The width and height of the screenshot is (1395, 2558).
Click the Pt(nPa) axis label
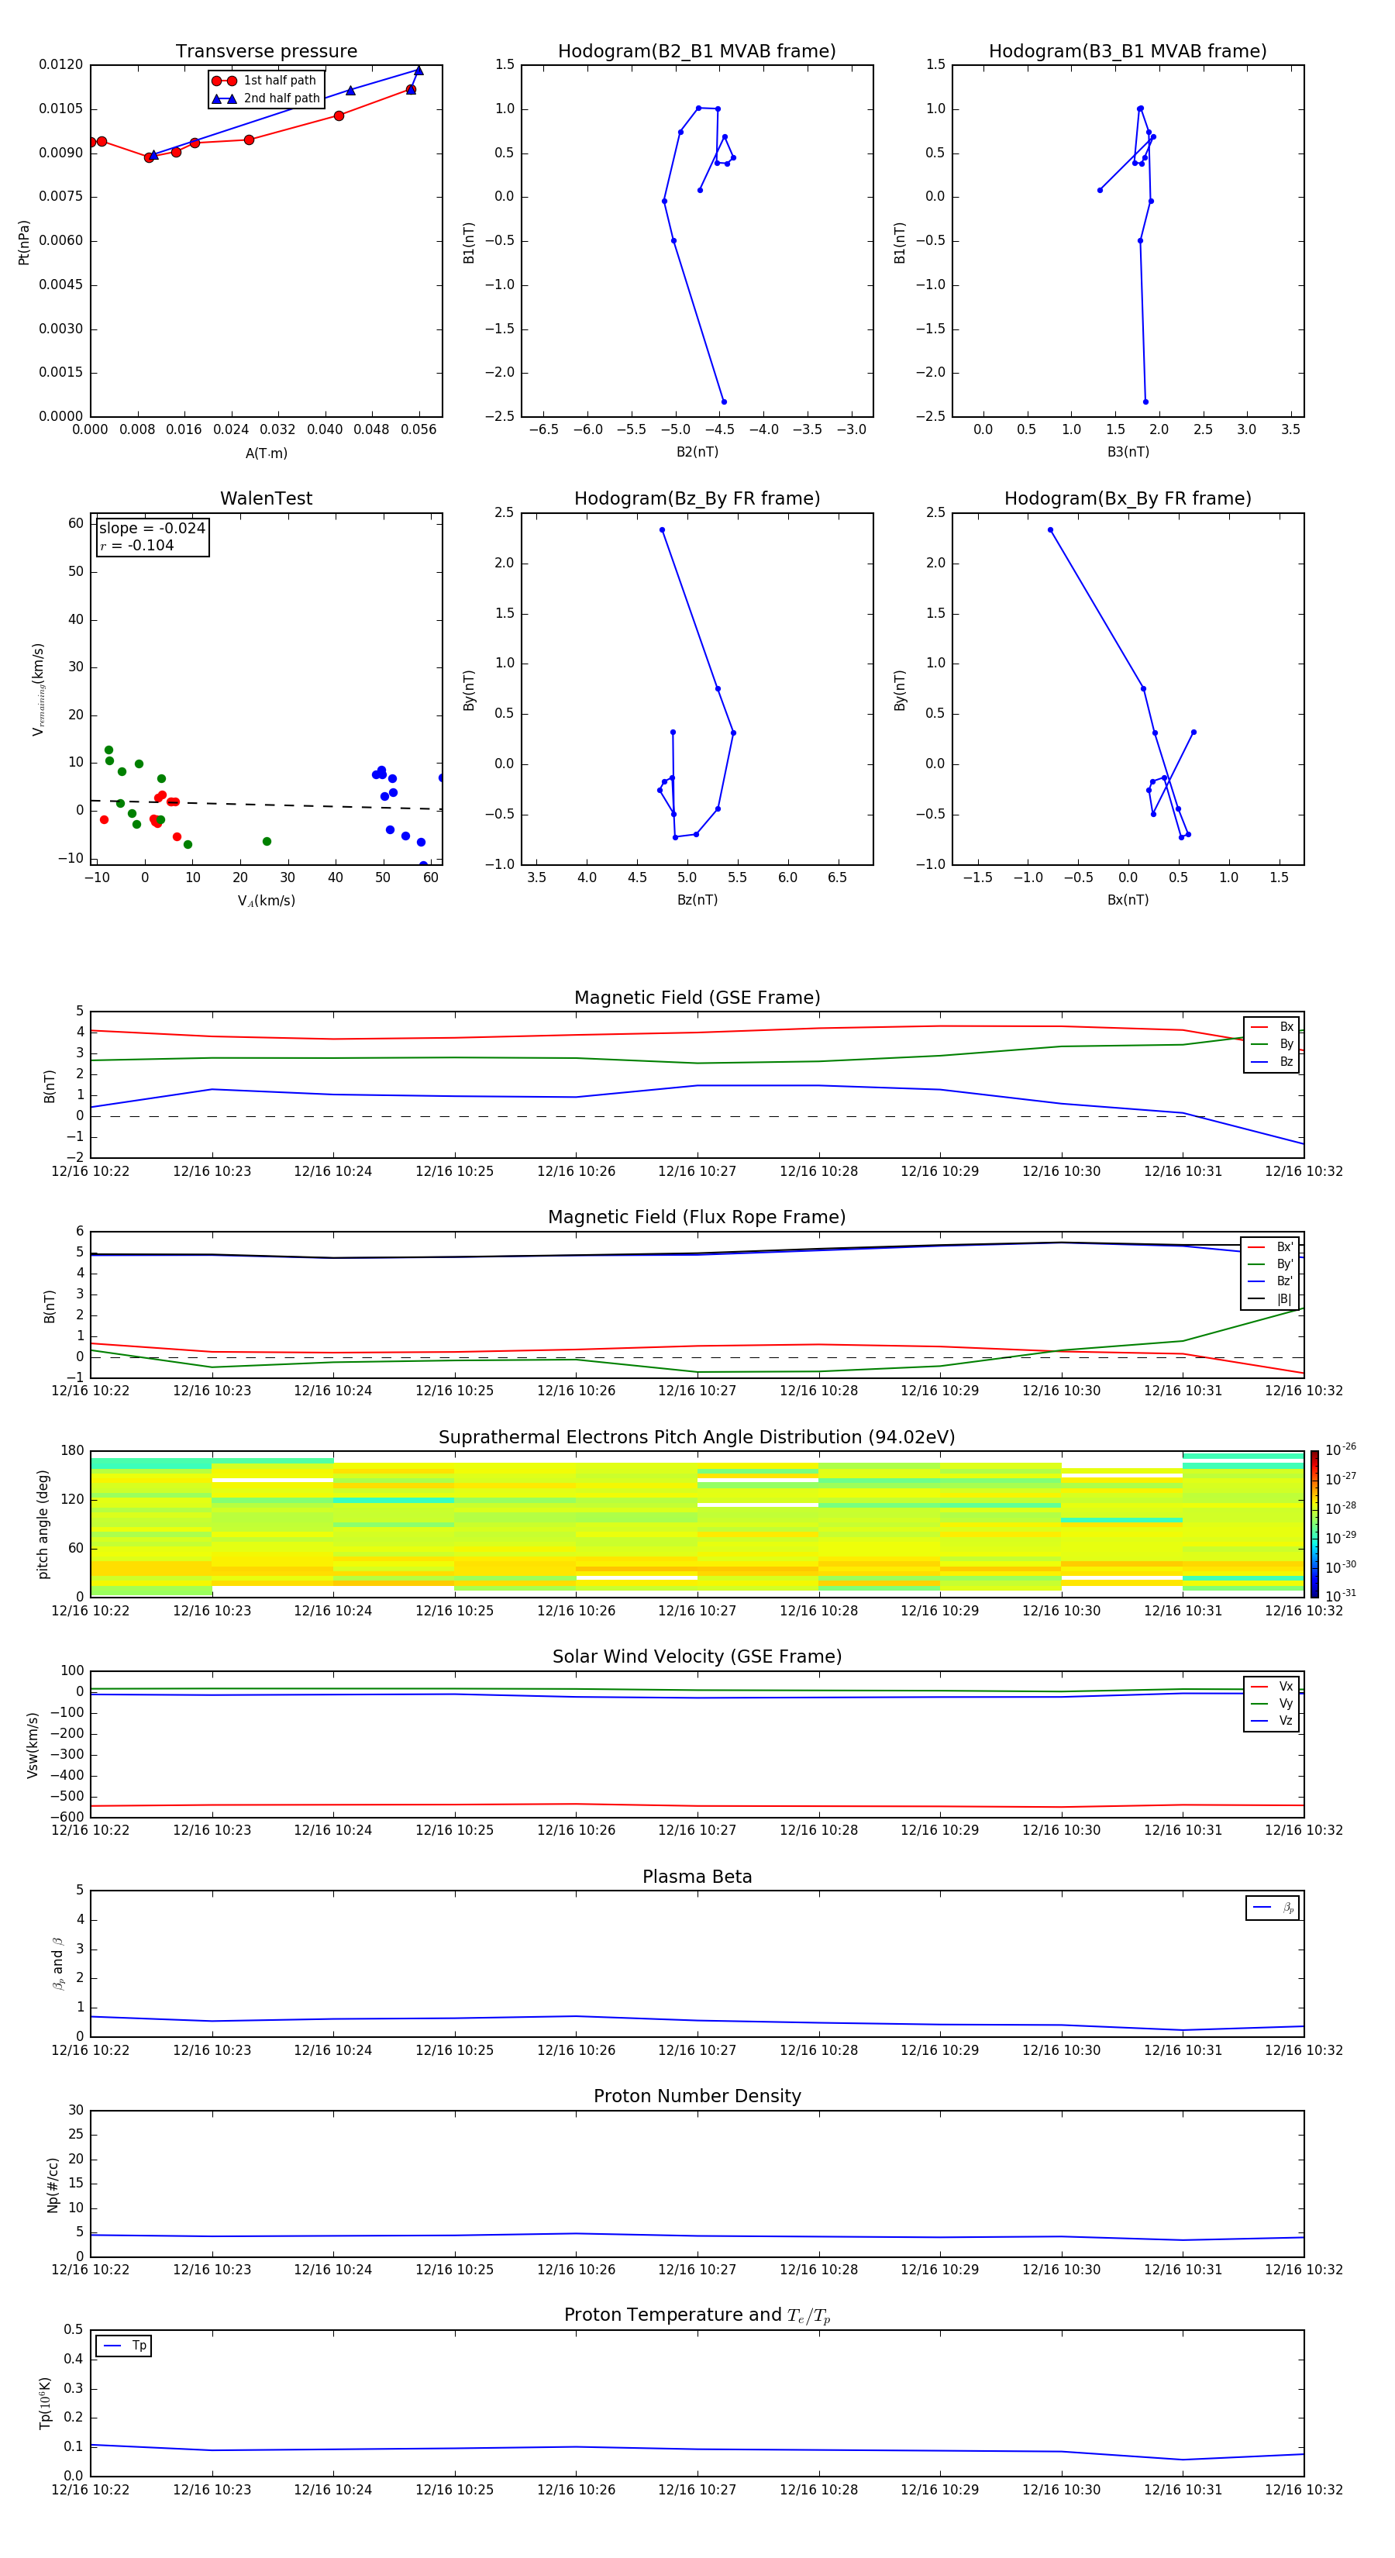tap(24, 241)
